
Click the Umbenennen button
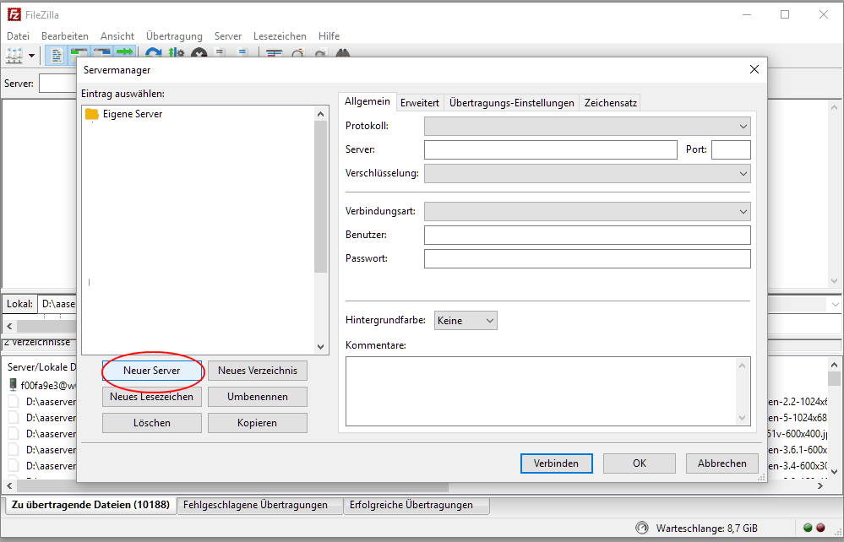258,397
